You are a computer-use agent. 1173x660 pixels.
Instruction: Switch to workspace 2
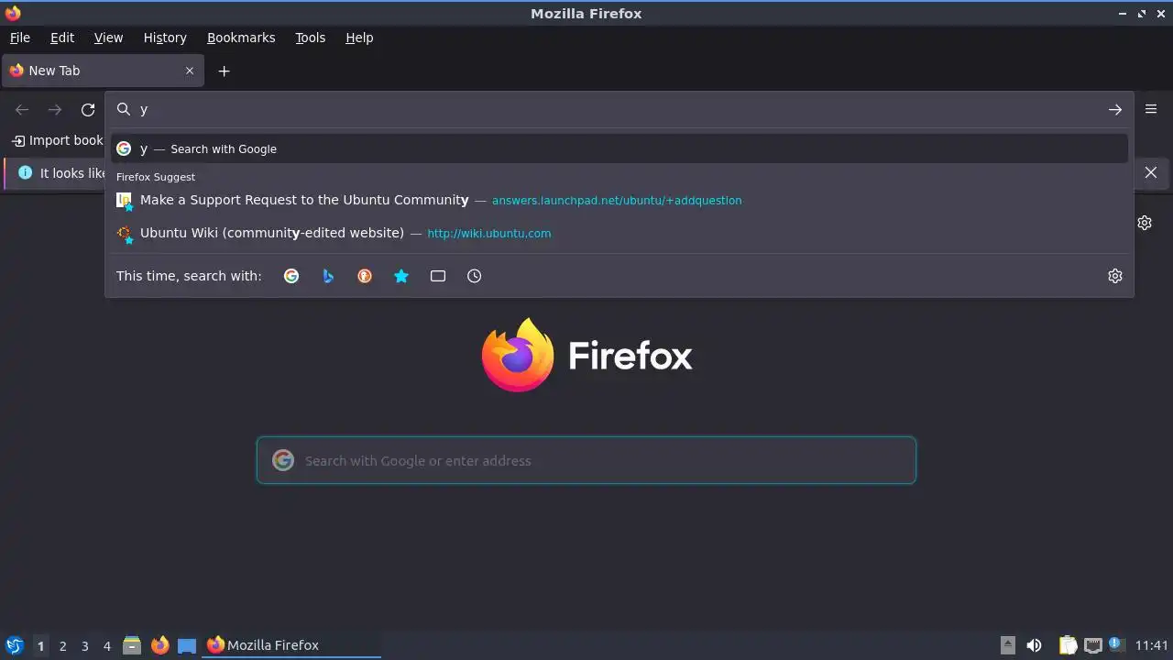(x=62, y=646)
